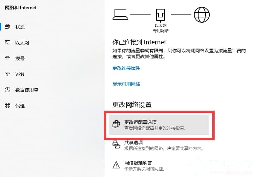Click the 拨号 dial-up phone icon

8,58
